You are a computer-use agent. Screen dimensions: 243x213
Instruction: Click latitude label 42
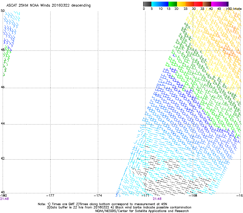point(3,158)
